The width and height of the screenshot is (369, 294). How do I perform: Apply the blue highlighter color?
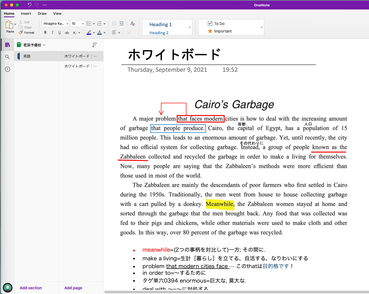click(x=89, y=33)
